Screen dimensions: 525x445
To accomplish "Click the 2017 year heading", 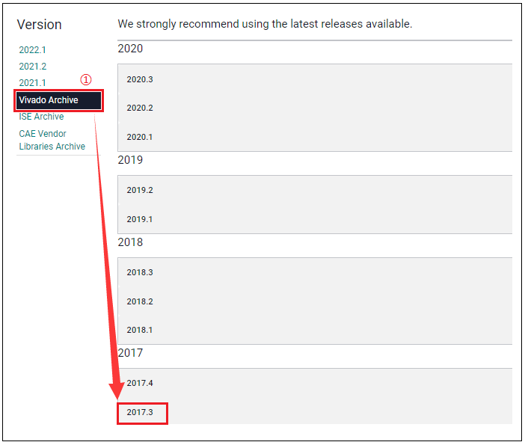I will 130,353.
